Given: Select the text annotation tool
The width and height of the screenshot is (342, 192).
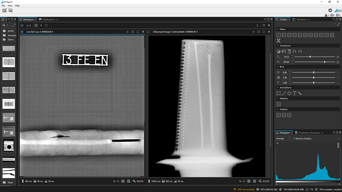Looking at the screenshot, I should pos(295,93).
